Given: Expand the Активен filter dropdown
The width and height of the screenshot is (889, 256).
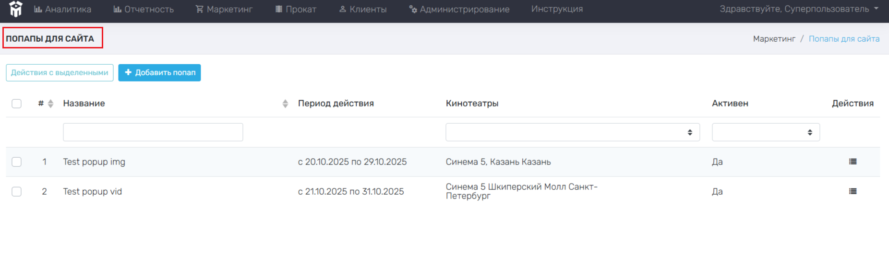Looking at the screenshot, I should coord(766,132).
